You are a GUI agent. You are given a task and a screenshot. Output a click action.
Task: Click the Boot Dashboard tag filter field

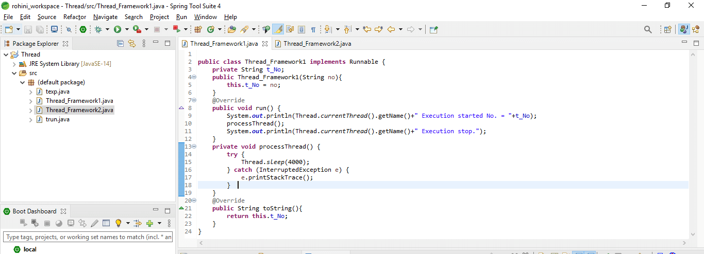coord(88,237)
